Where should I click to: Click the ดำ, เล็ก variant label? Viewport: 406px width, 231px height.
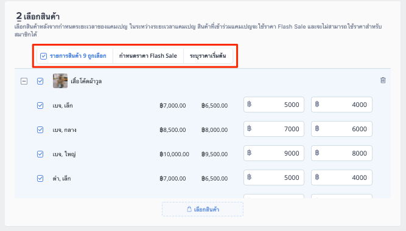click(x=61, y=179)
